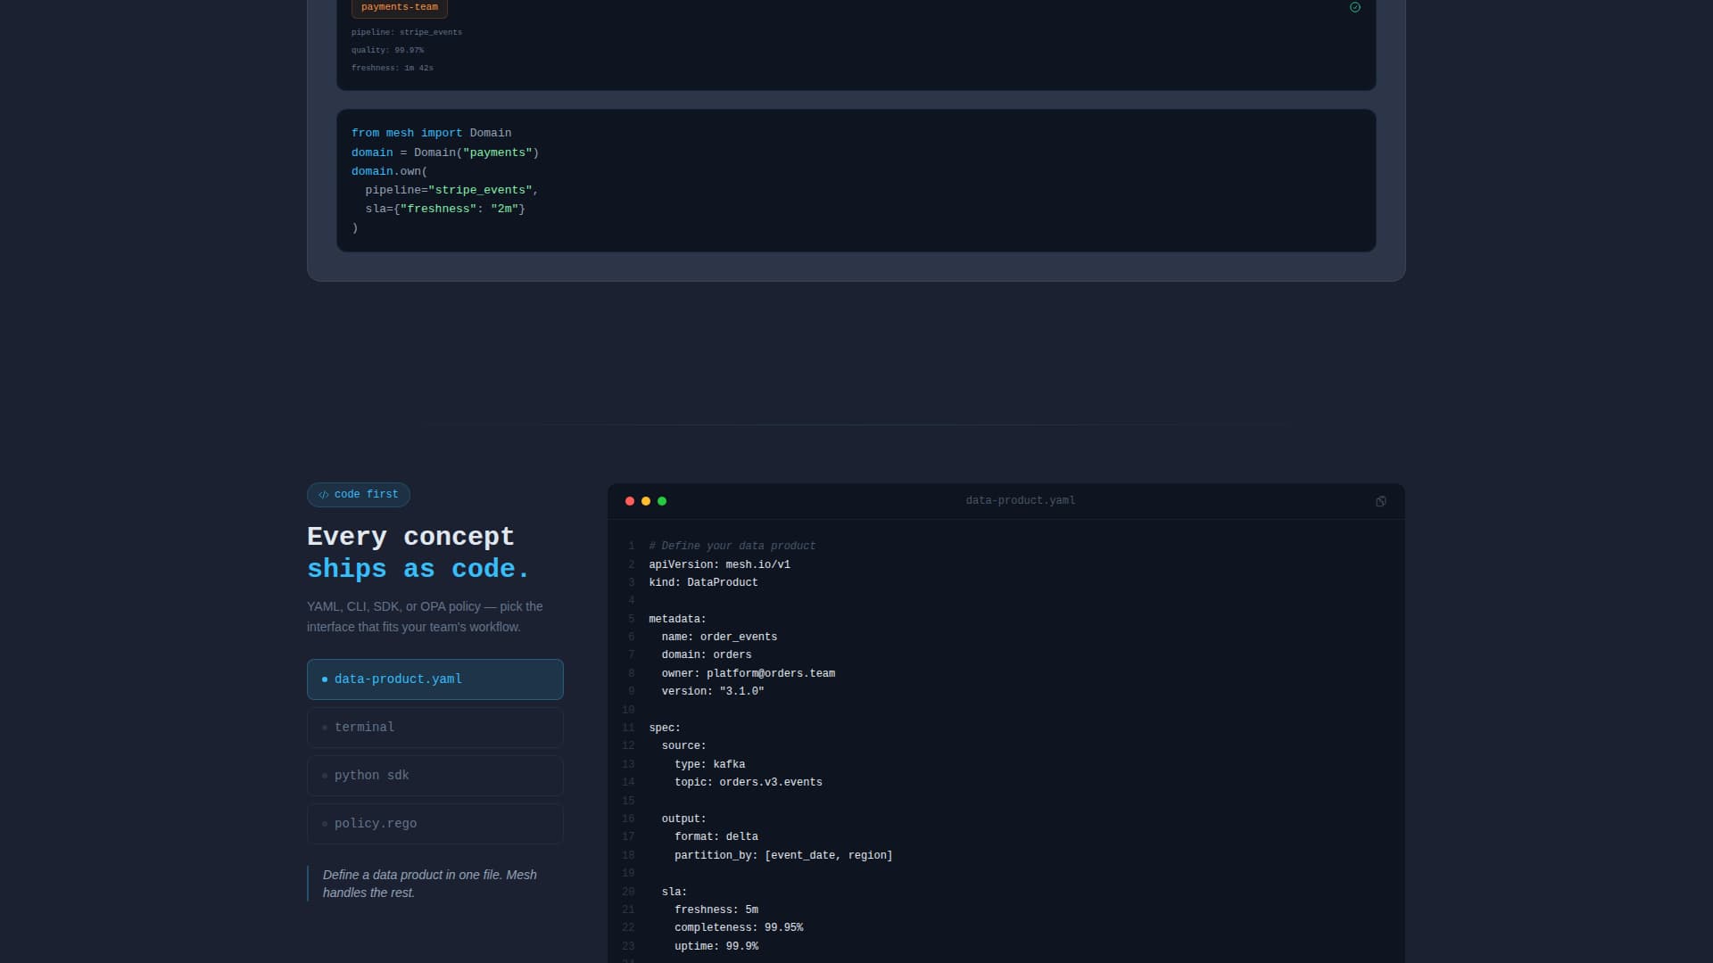Click 'pipeline: stripe_events' card text
1713x963 pixels.
pos(407,32)
